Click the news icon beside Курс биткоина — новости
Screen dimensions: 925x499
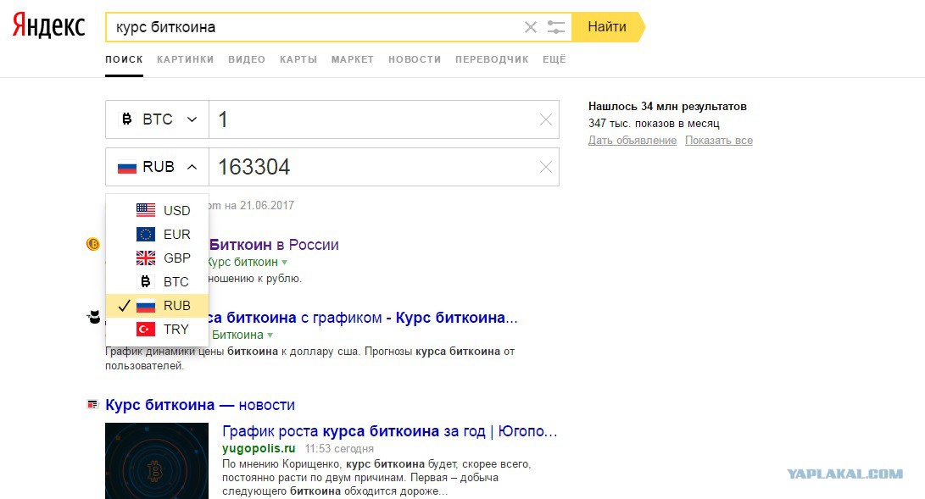92,405
